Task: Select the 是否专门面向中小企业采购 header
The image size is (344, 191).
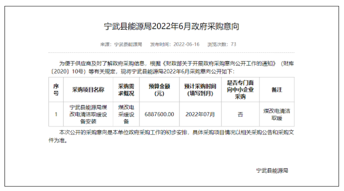Action: [x=240, y=90]
